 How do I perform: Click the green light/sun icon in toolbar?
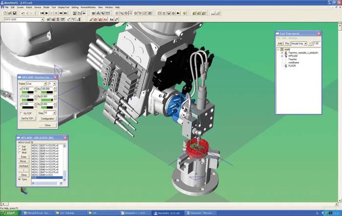tap(185, 13)
